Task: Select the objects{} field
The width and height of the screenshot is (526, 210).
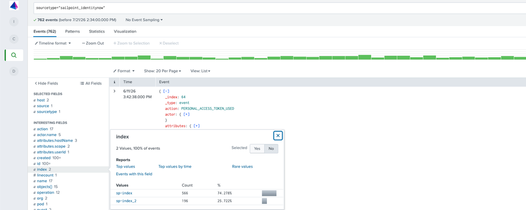Action: pyautogui.click(x=46, y=186)
